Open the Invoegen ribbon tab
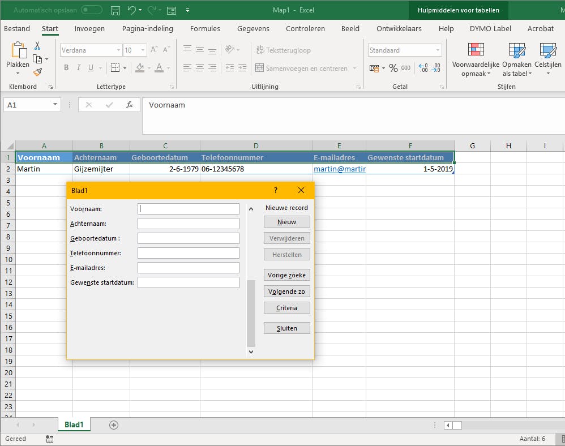Image resolution: width=565 pixels, height=446 pixels. [89, 29]
